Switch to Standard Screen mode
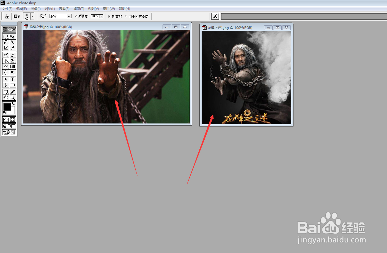The image size is (387, 253). (x=5, y=126)
